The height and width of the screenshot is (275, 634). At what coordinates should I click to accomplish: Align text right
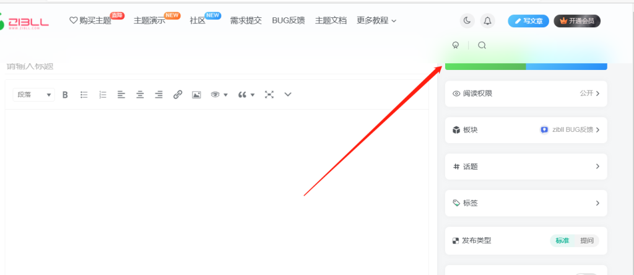[159, 95]
